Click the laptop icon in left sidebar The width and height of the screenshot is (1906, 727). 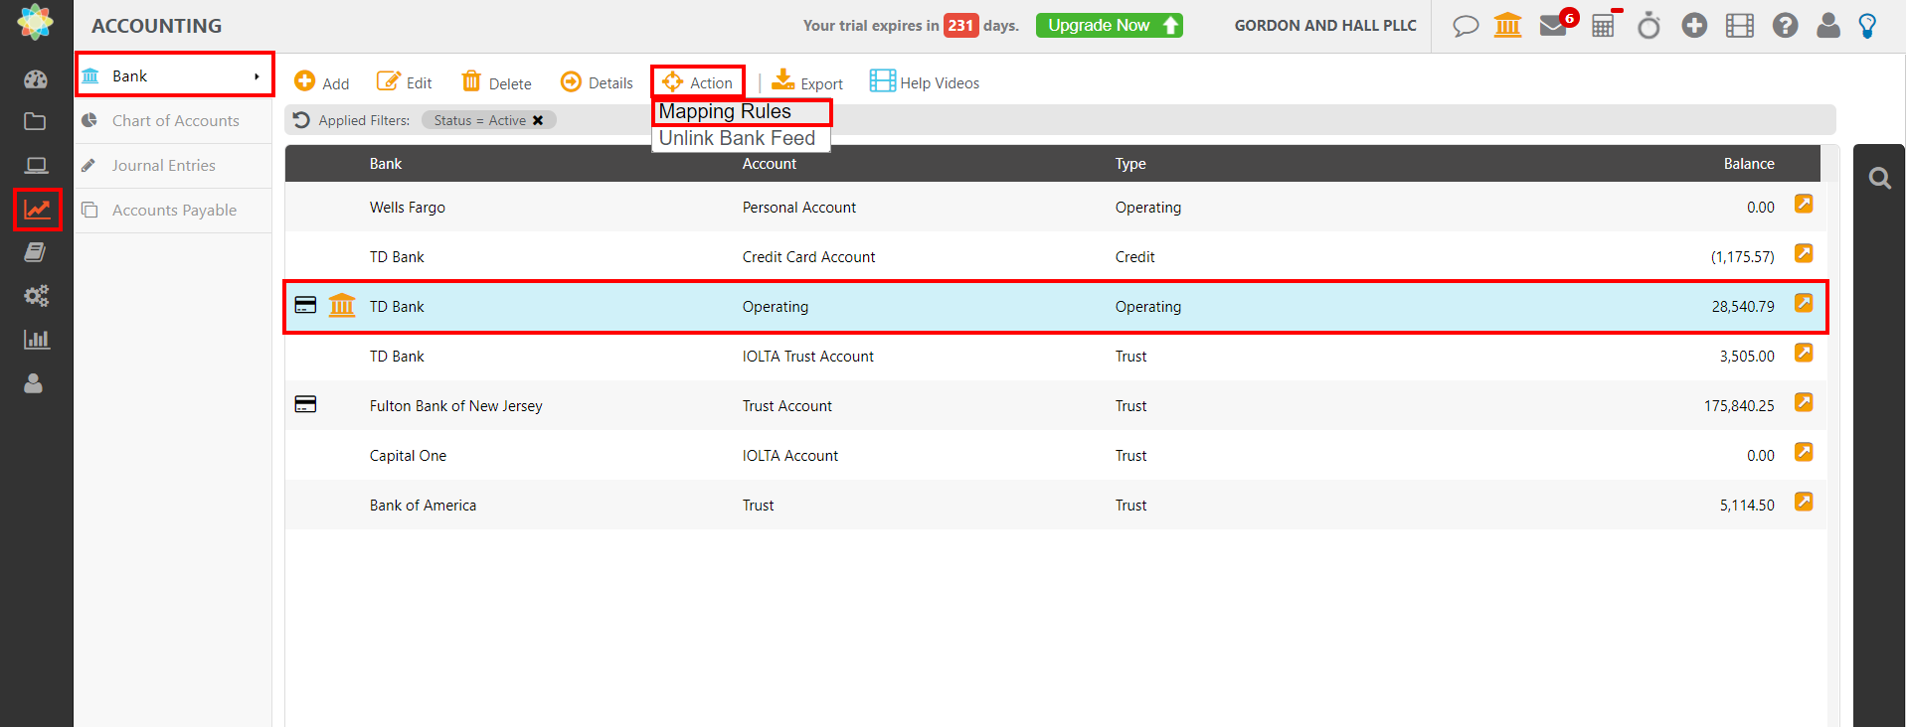[x=36, y=166]
